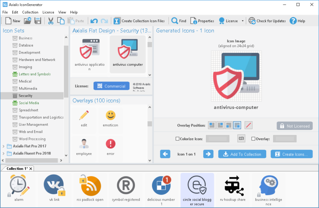Click the License toolbar icon
Screen dimensions: 319x208
click(228, 21)
